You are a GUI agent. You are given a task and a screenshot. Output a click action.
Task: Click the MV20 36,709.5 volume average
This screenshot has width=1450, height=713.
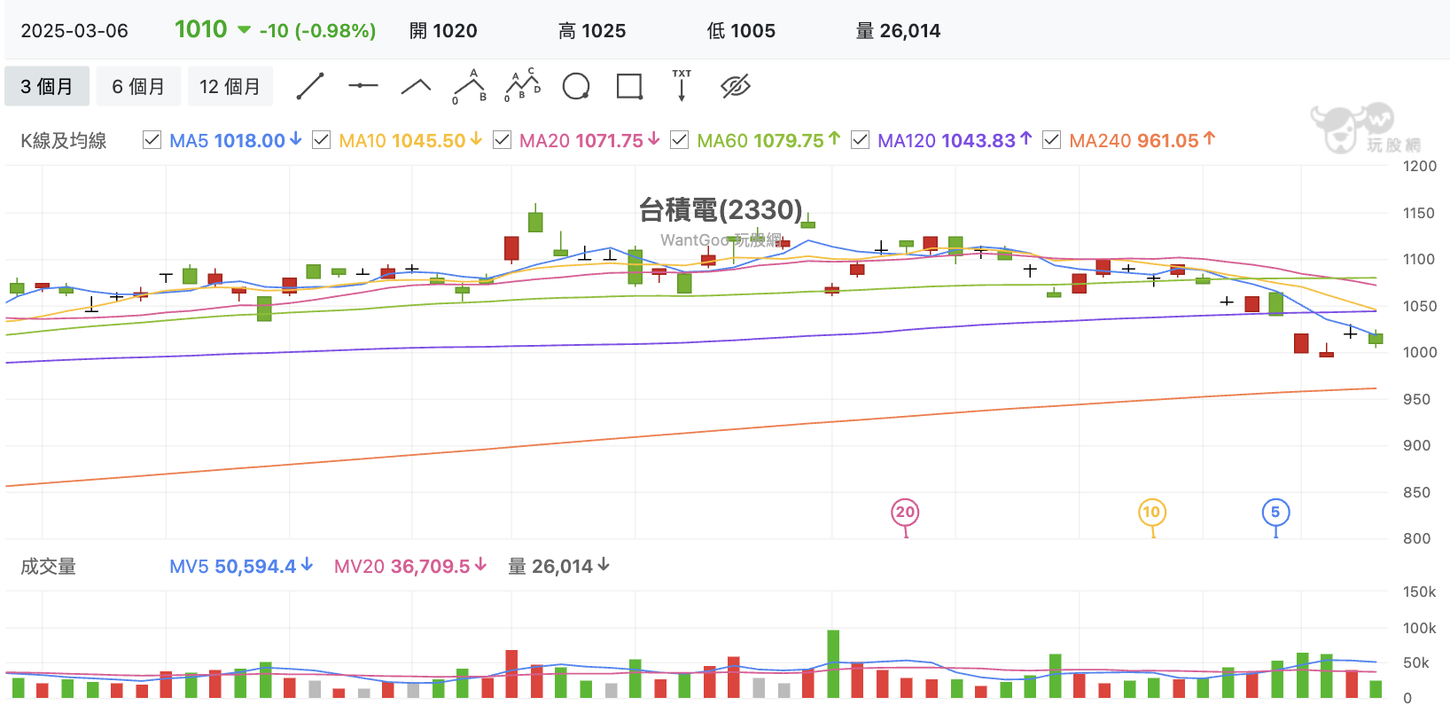(x=410, y=566)
